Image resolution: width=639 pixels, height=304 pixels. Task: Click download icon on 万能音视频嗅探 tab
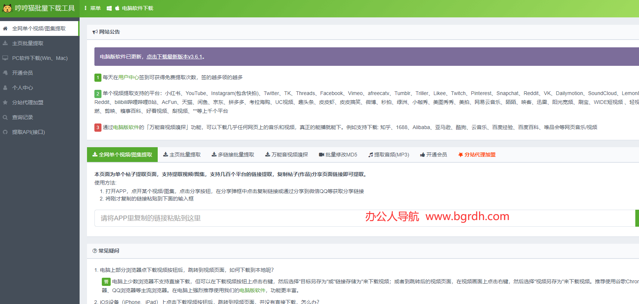tap(268, 155)
